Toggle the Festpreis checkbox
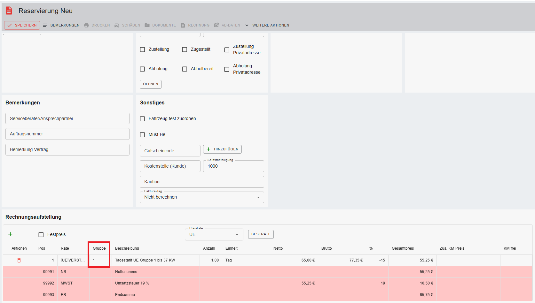 [41, 235]
